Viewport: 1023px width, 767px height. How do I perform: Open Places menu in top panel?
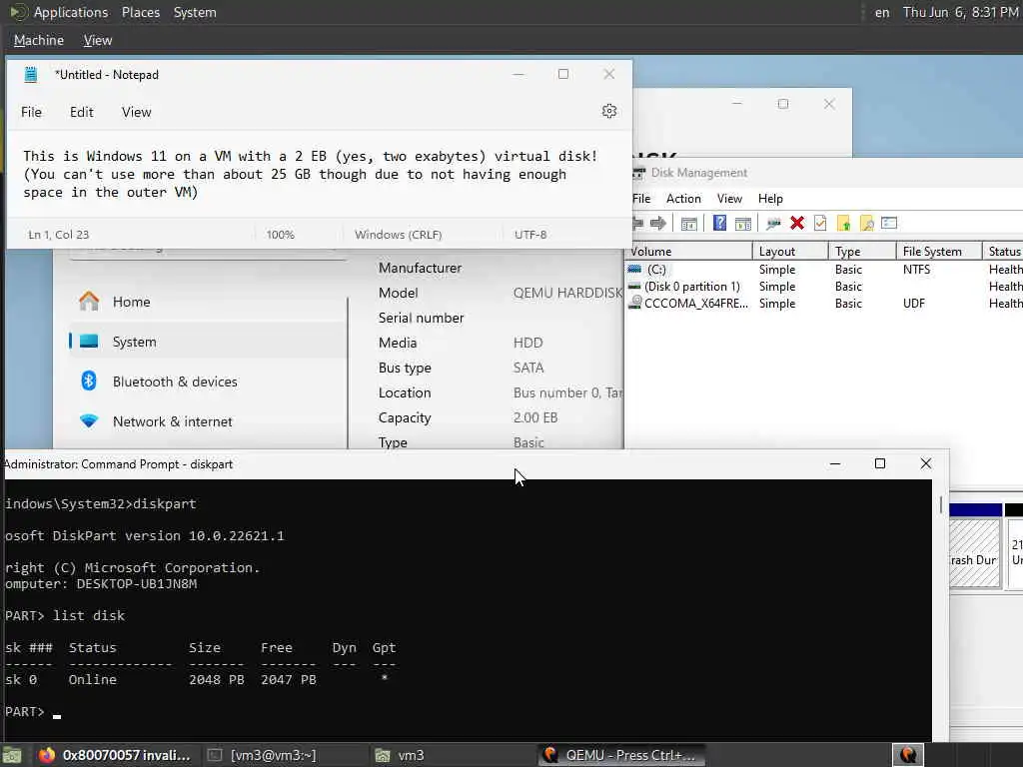point(140,12)
